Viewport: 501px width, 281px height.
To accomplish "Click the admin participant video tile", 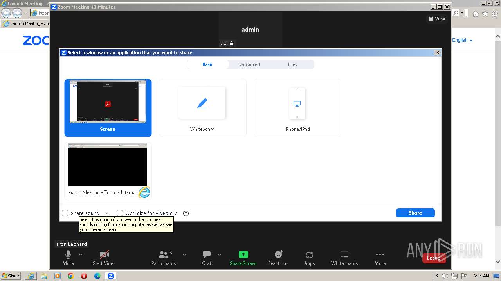I will [250, 29].
